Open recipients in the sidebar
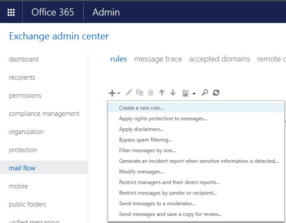This screenshot has height=223, width=286. (x=22, y=77)
